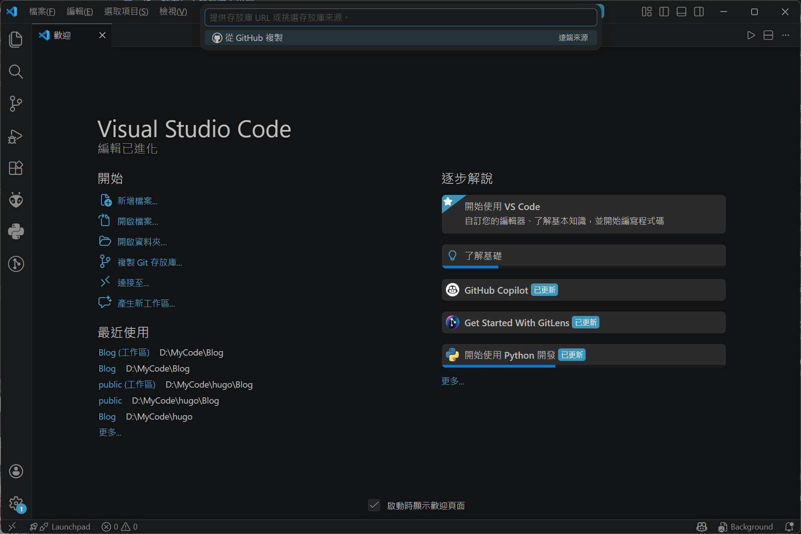Viewport: 801px width, 534px height.
Task: Toggle the primary side bar
Action: coord(664,12)
